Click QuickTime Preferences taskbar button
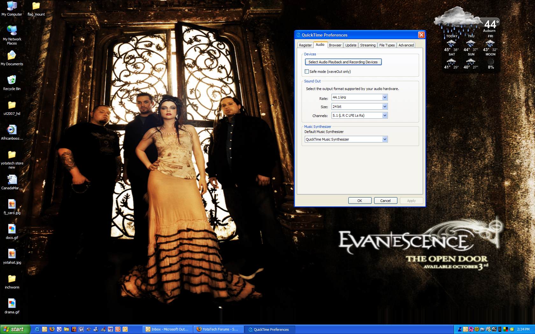Screen dimensions: 535x334 pos(270,329)
